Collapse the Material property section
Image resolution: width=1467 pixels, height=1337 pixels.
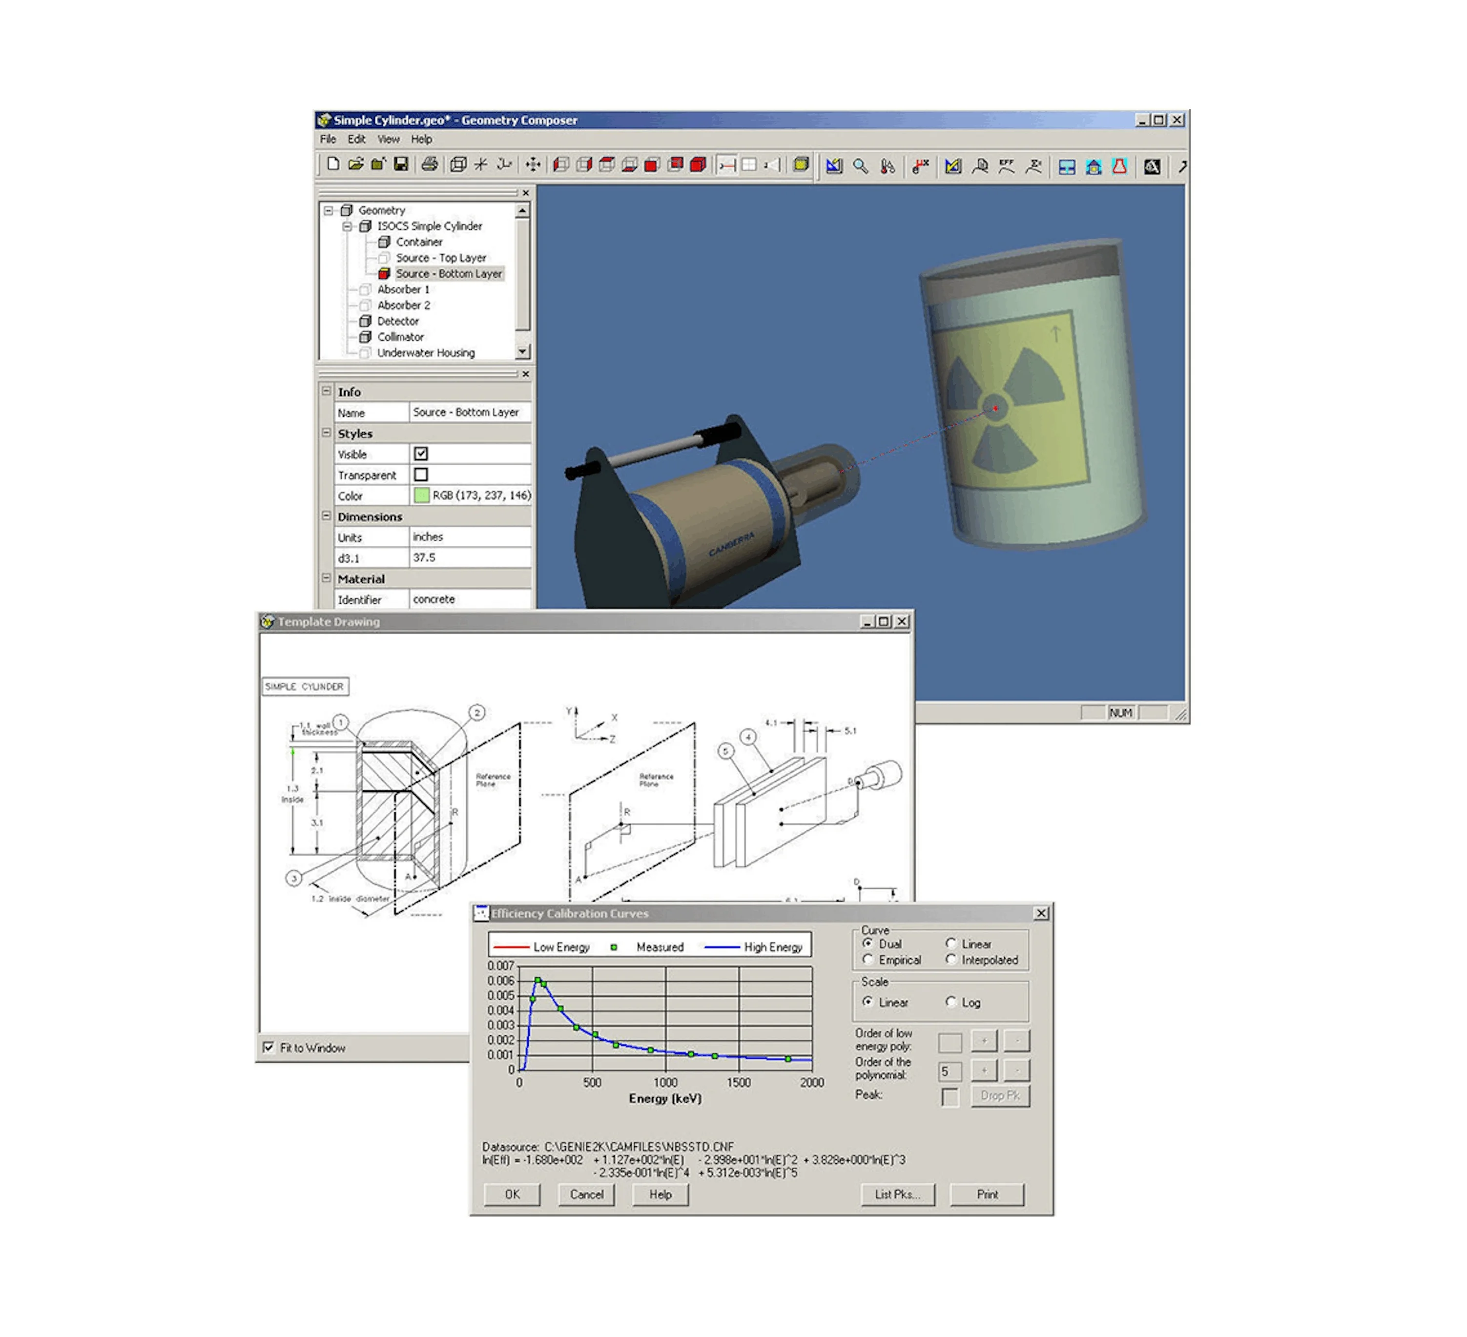(326, 578)
